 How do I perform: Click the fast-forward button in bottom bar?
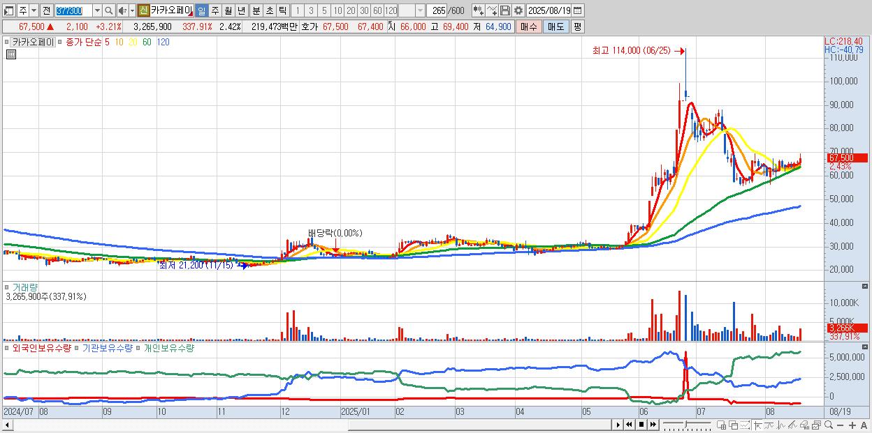click(653, 425)
